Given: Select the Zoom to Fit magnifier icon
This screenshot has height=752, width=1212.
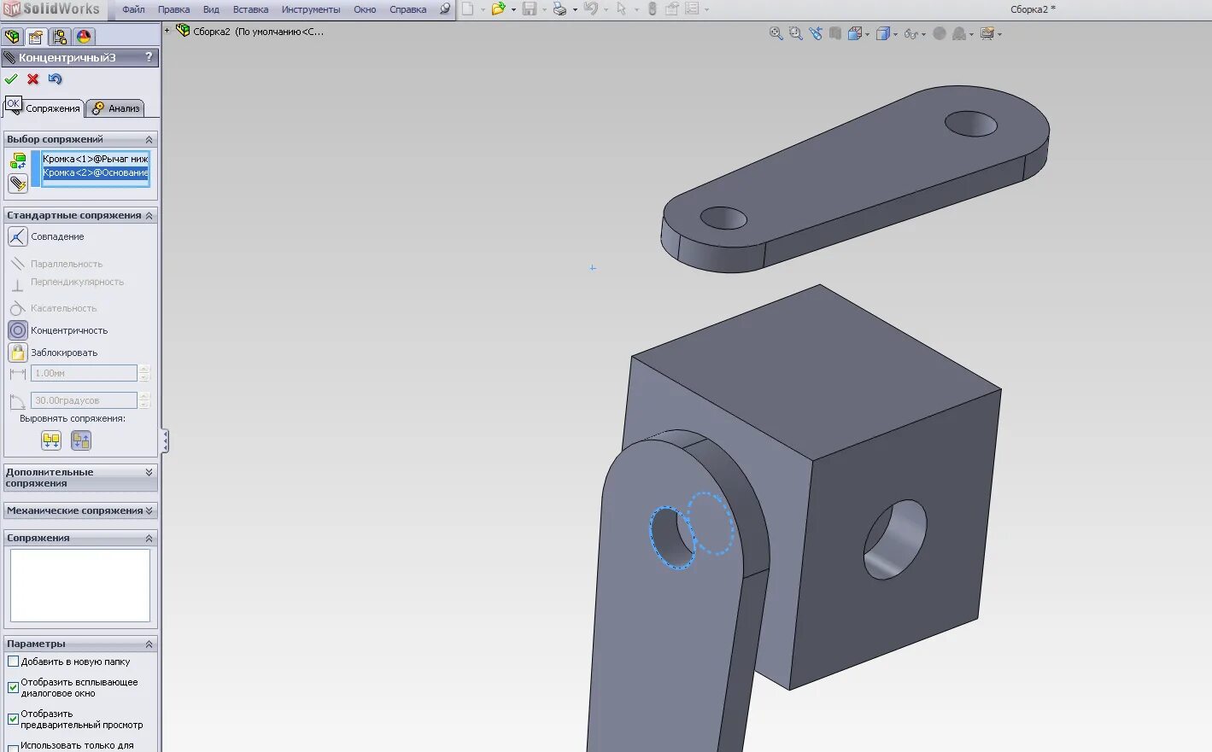Looking at the screenshot, I should tap(775, 32).
